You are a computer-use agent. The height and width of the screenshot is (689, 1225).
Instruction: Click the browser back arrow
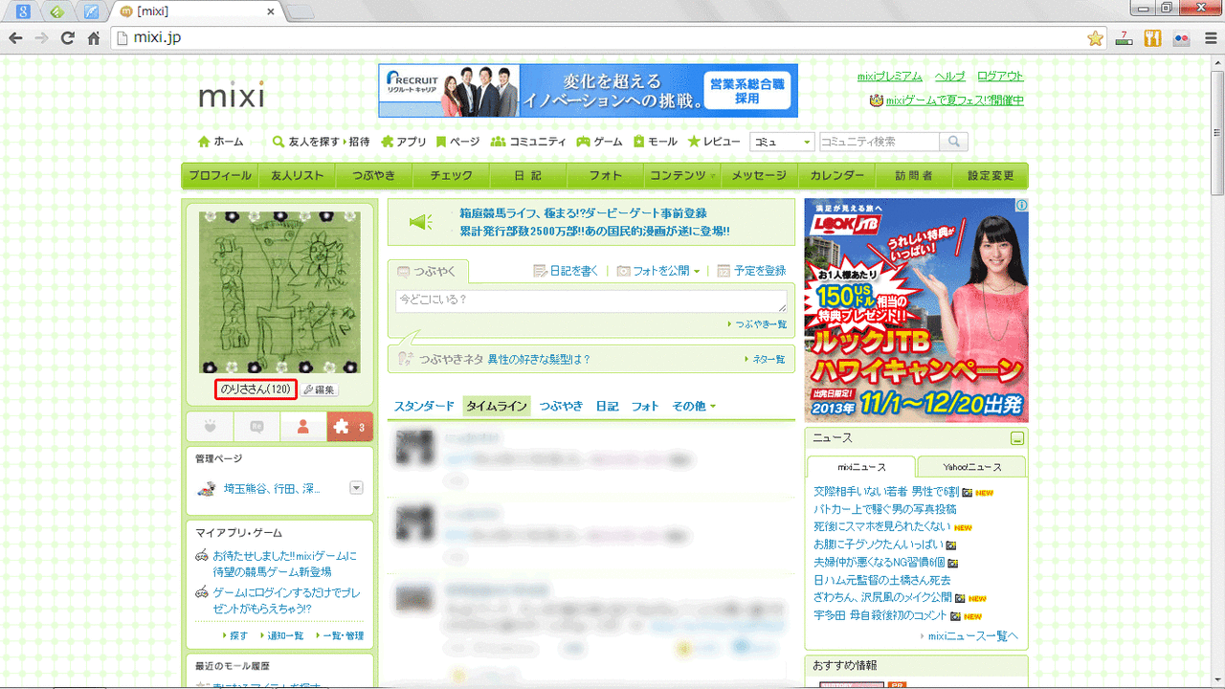coord(15,38)
